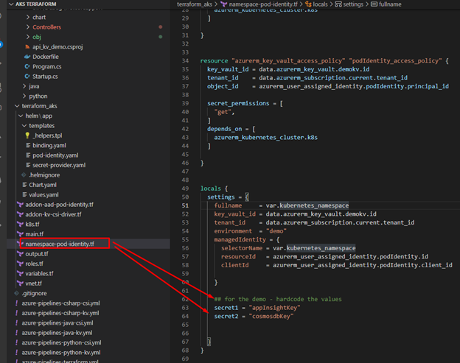The width and height of the screenshot is (460, 363).
Task: Click the Program.cs C# file icon
Action: pyautogui.click(x=27, y=66)
